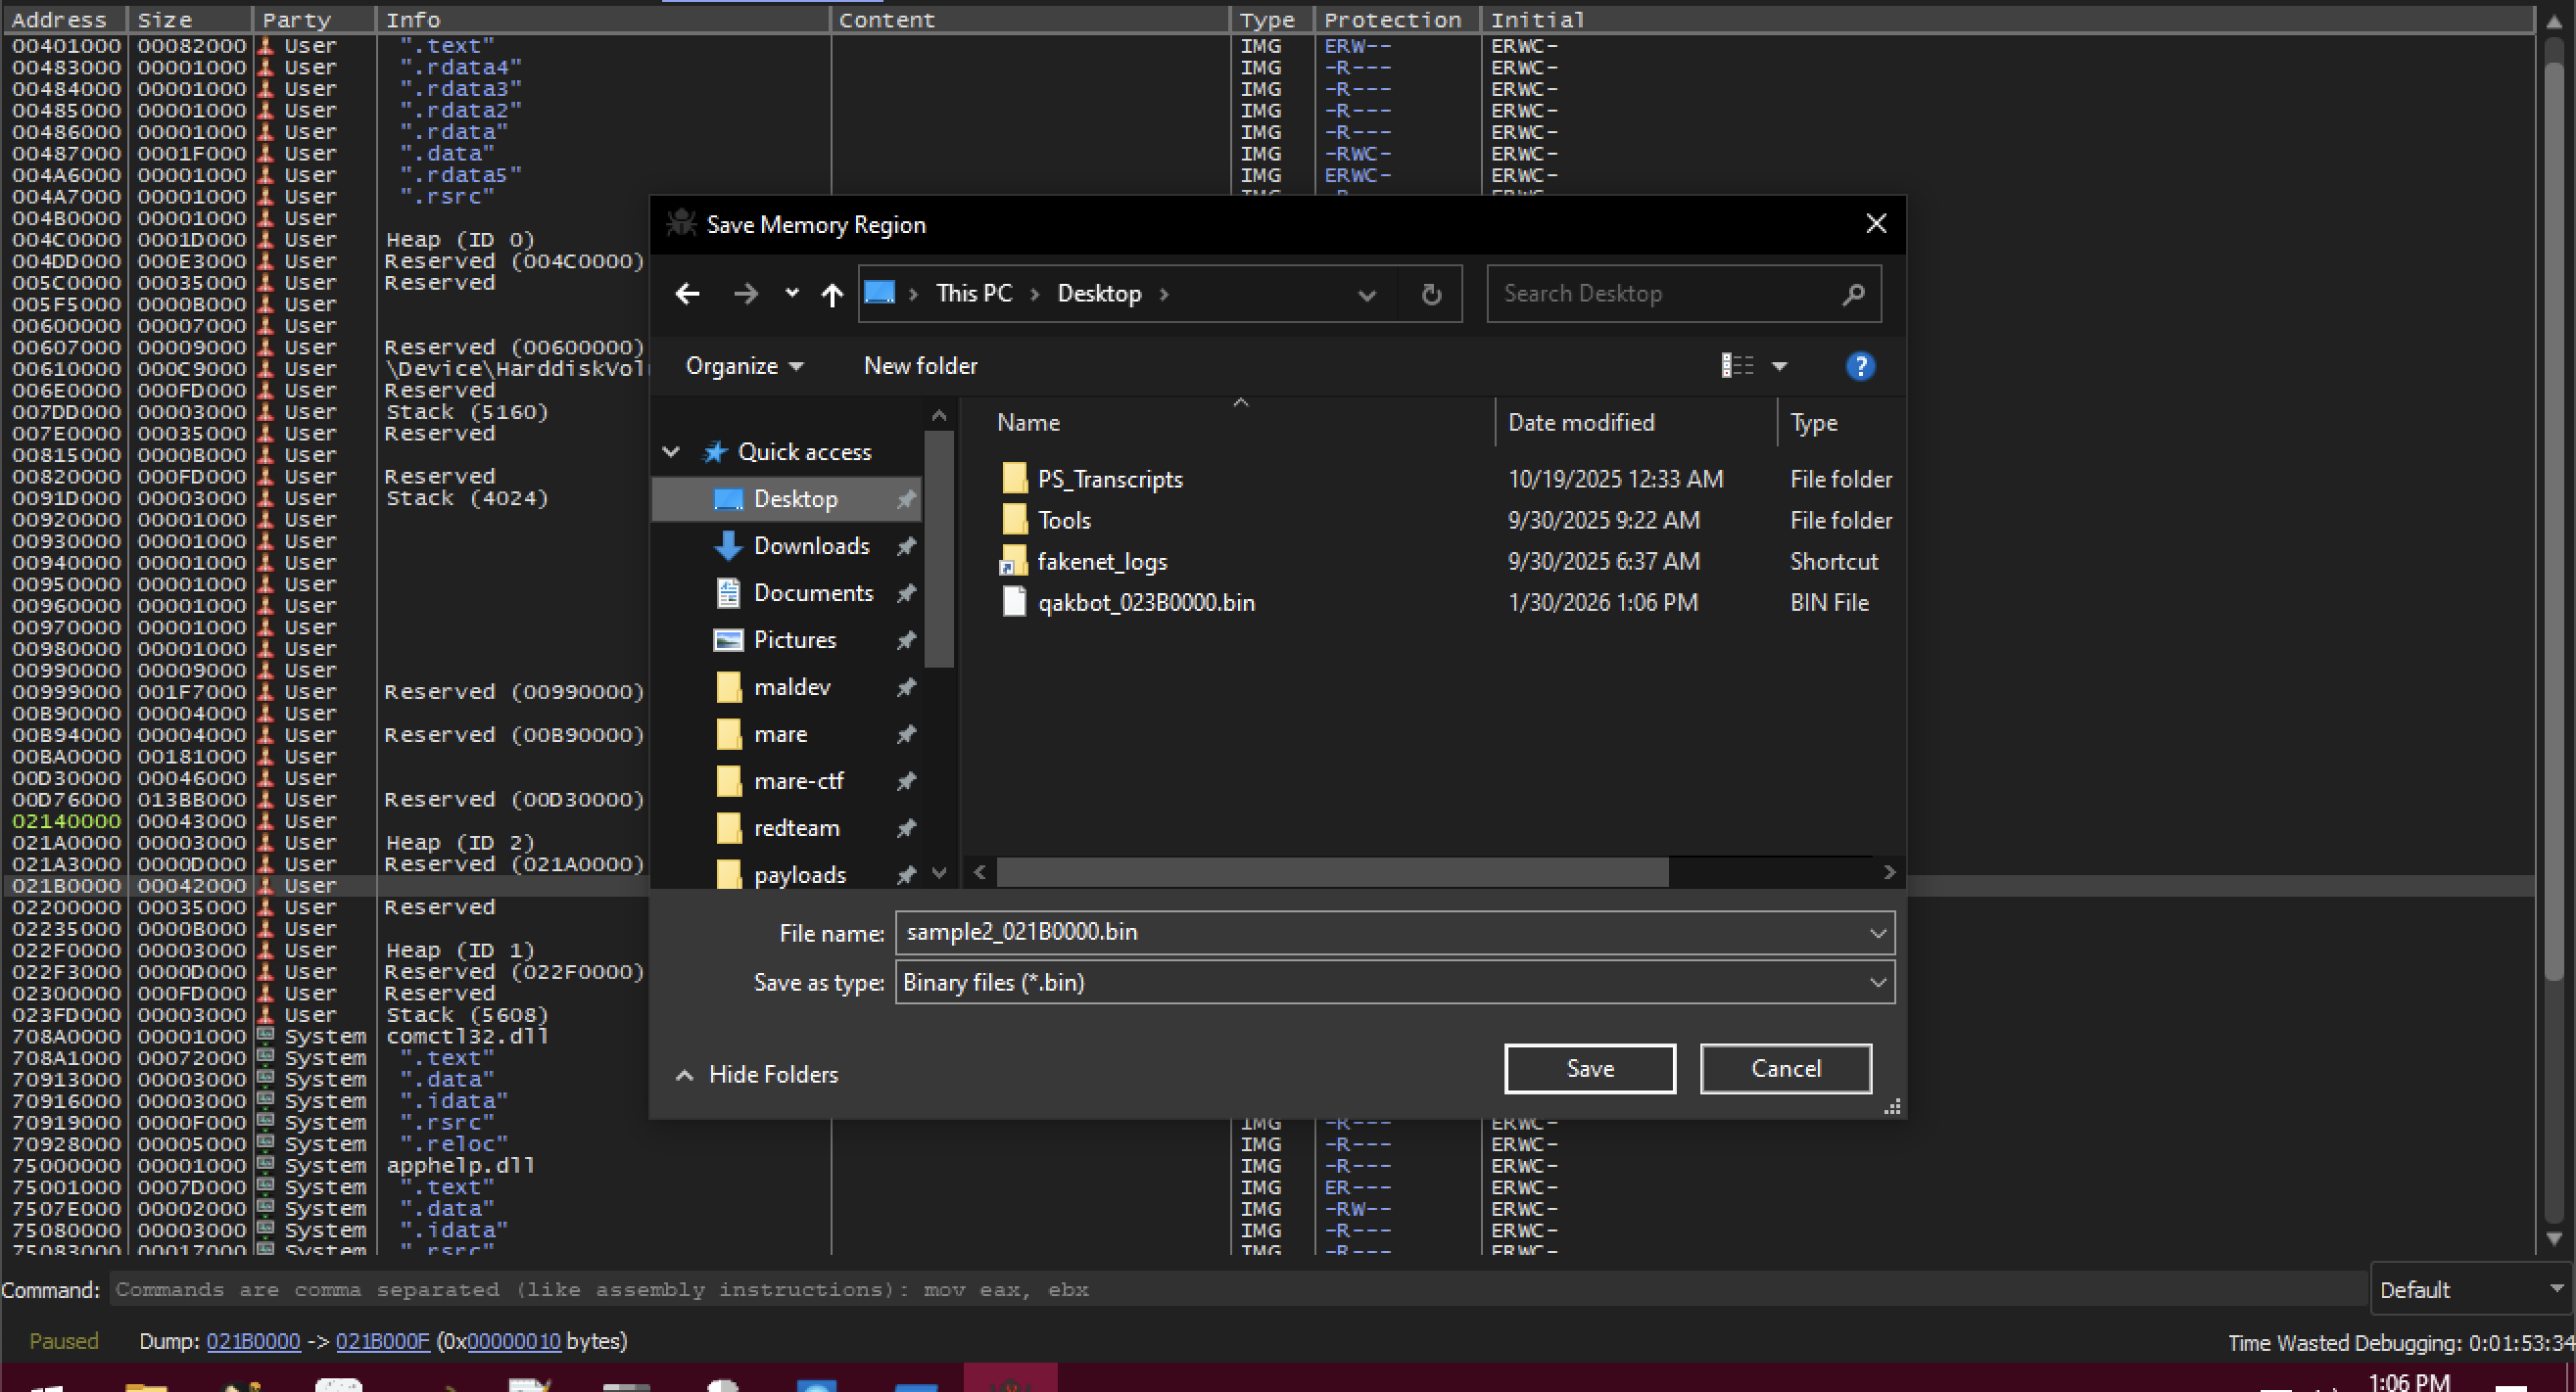The height and width of the screenshot is (1392, 2576).
Task: Click the navigation pane vertical scrollbar
Action: click(938, 549)
